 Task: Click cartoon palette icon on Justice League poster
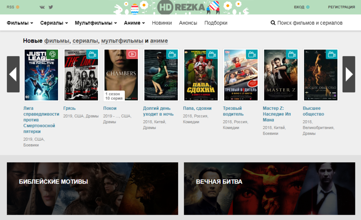(x=53, y=54)
